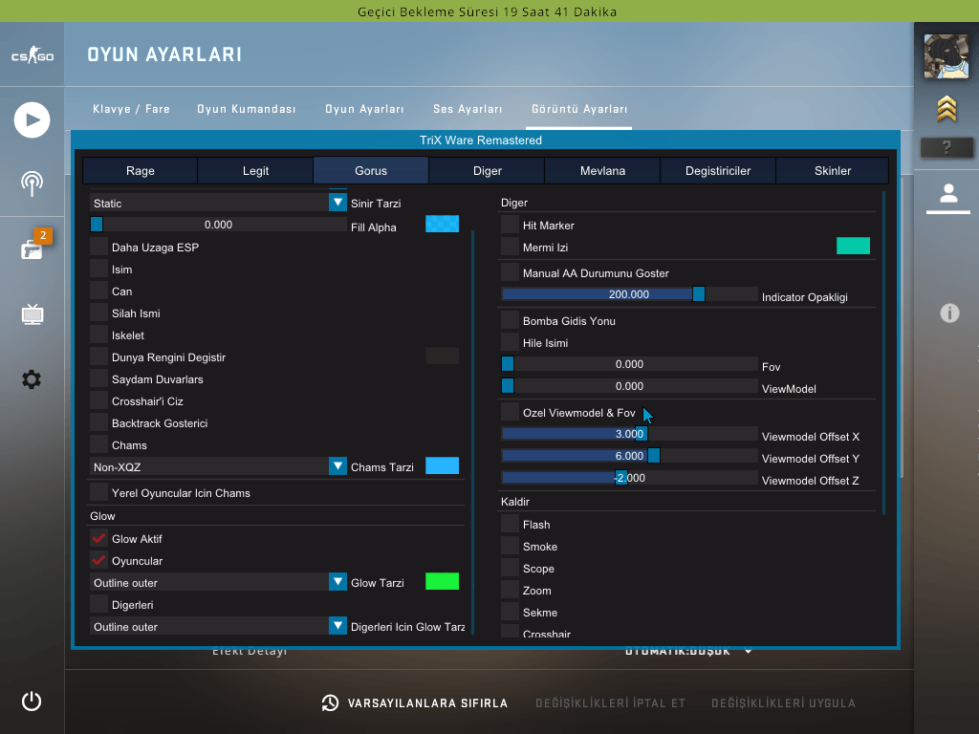Open the OTOMATİK:DÜŞÜK dropdown

[688, 651]
